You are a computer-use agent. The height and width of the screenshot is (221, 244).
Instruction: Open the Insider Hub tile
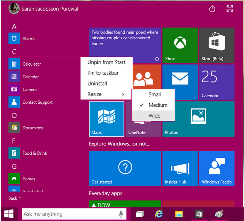point(180,168)
